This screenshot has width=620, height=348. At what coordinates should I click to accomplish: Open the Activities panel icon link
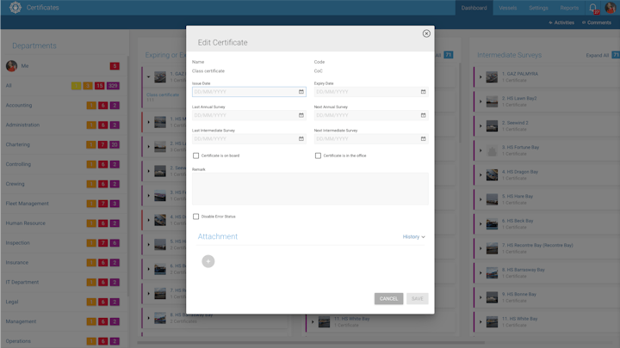pos(561,22)
